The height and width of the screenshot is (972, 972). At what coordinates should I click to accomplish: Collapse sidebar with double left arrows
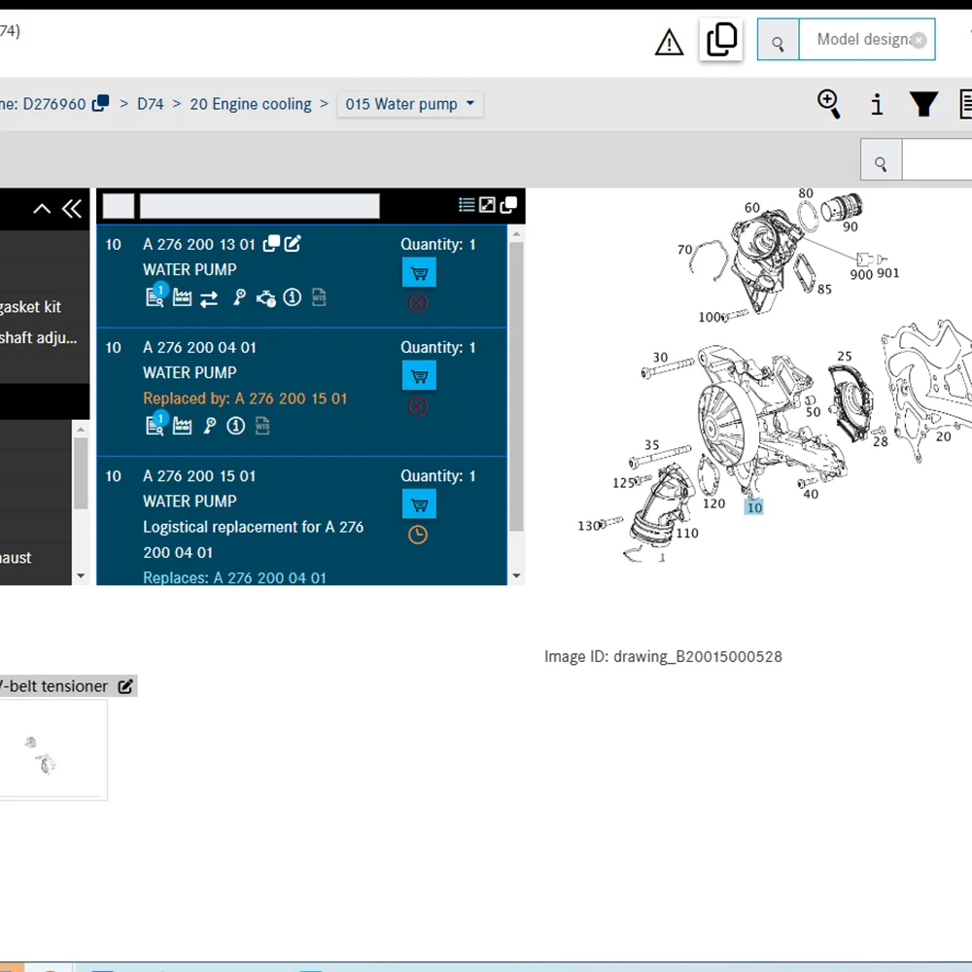click(72, 209)
